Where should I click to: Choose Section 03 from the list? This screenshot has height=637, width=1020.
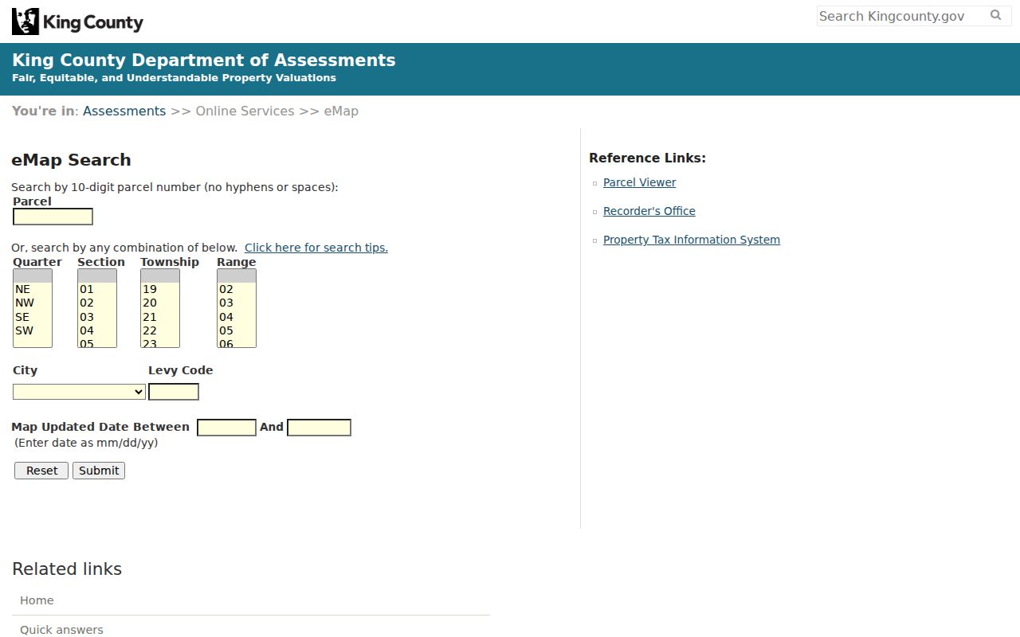coord(96,317)
